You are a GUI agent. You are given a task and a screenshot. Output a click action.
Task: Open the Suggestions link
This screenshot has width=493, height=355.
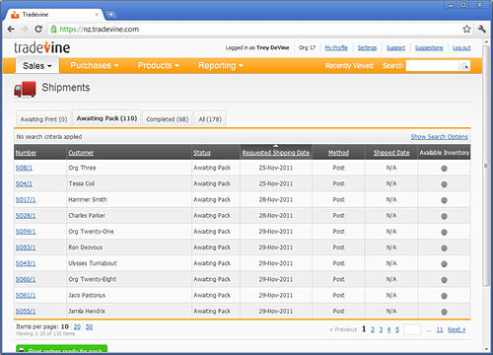(429, 48)
